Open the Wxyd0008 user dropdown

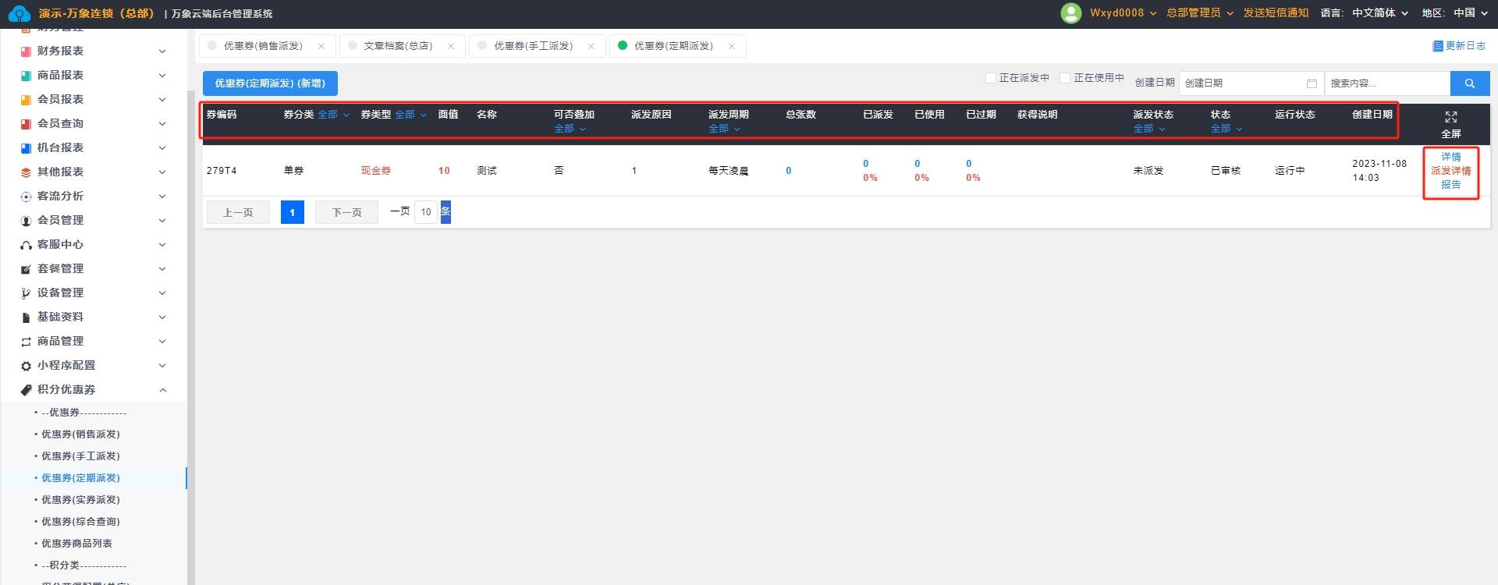pos(1123,13)
